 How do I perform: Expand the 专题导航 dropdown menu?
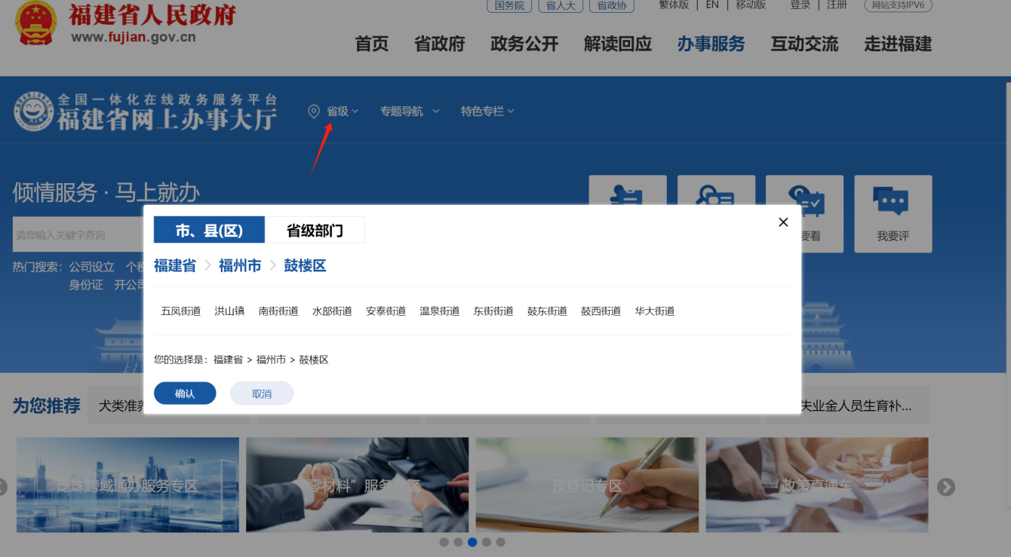tap(409, 112)
